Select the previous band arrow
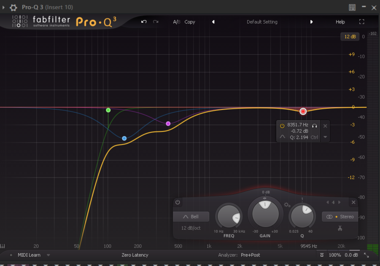Image resolution: width=380 pixels, height=266 pixels. (x=328, y=202)
